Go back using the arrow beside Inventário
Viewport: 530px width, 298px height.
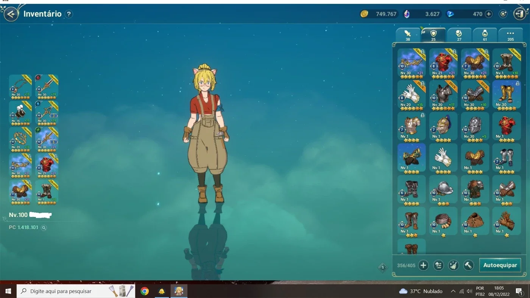coord(11,14)
